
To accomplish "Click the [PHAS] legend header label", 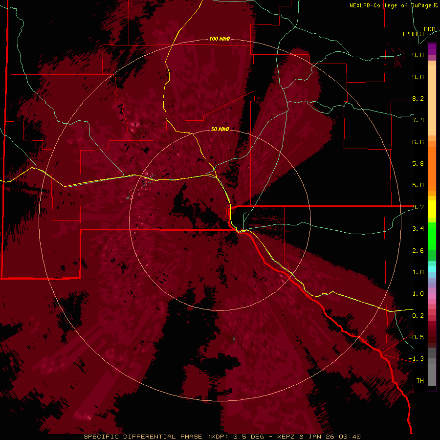I will coord(413,34).
